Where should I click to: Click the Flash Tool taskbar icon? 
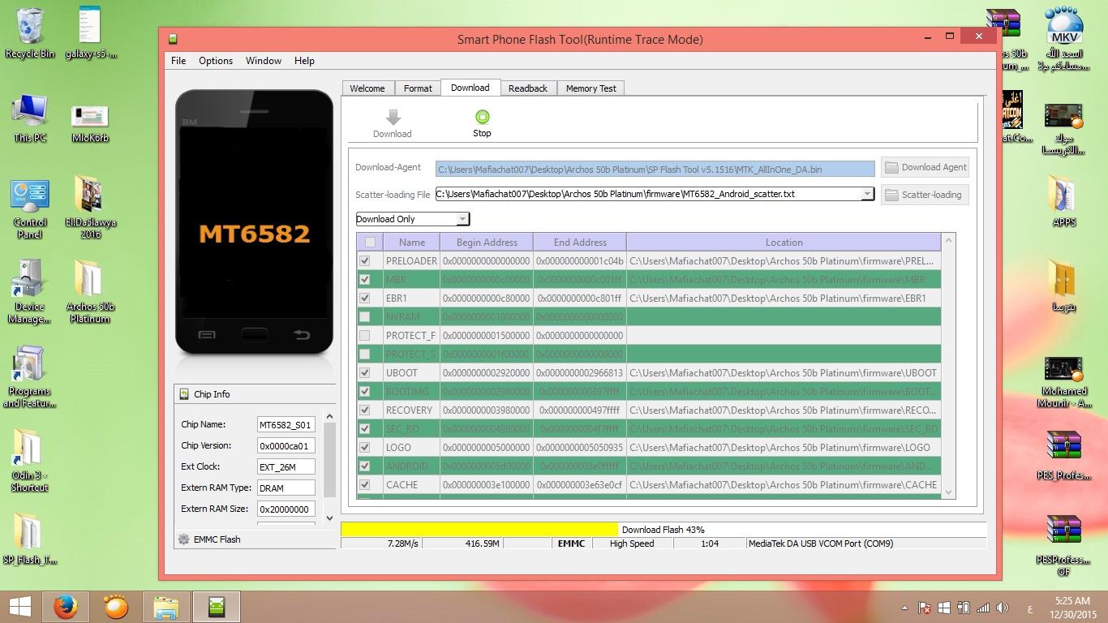pyautogui.click(x=216, y=606)
